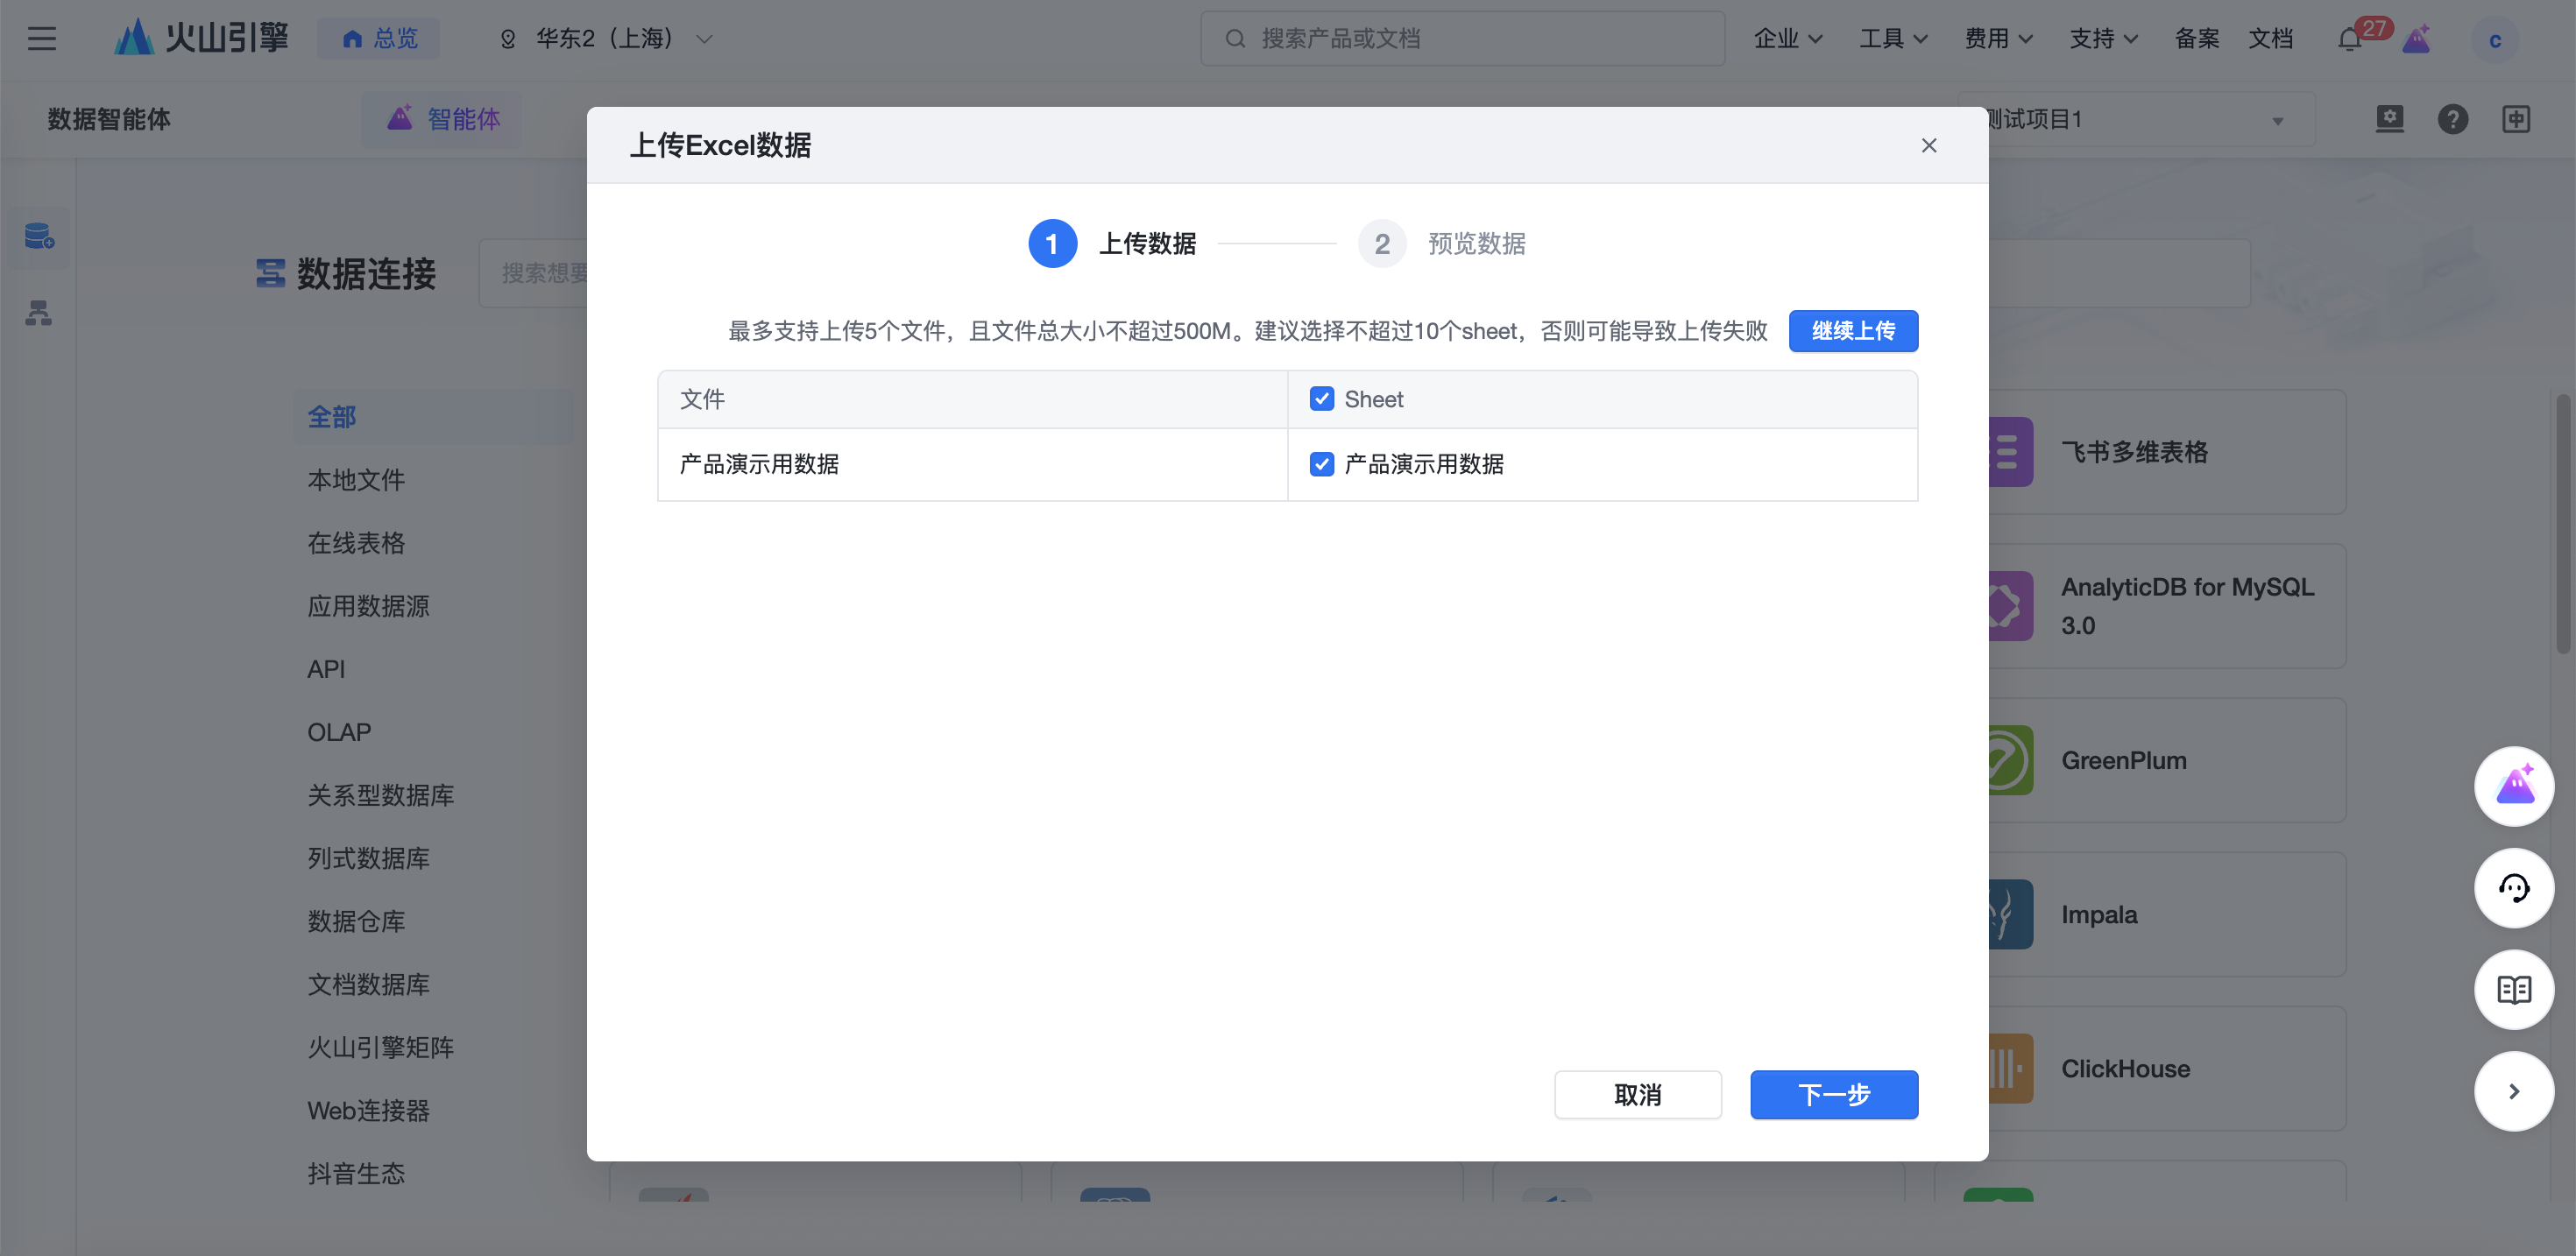Select the data source sidebar icon
2576x1256 pixels.
tap(39, 237)
